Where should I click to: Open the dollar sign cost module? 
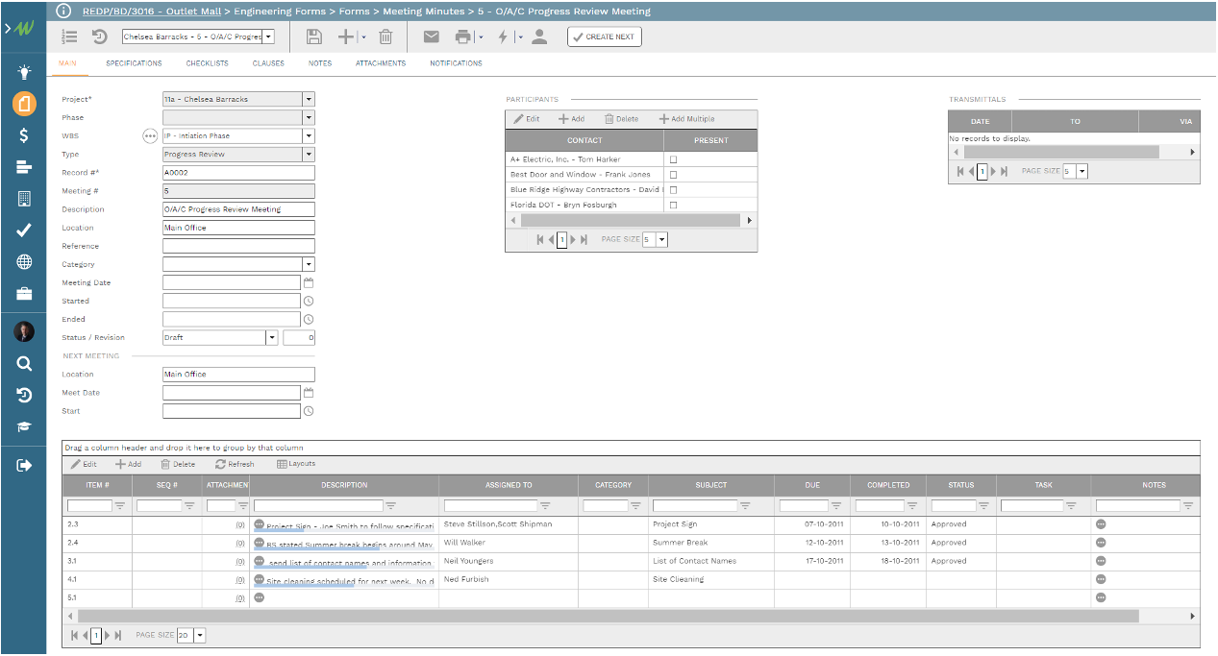(24, 135)
